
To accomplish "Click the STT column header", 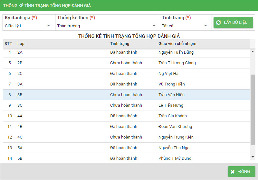I will (x=8, y=44).
